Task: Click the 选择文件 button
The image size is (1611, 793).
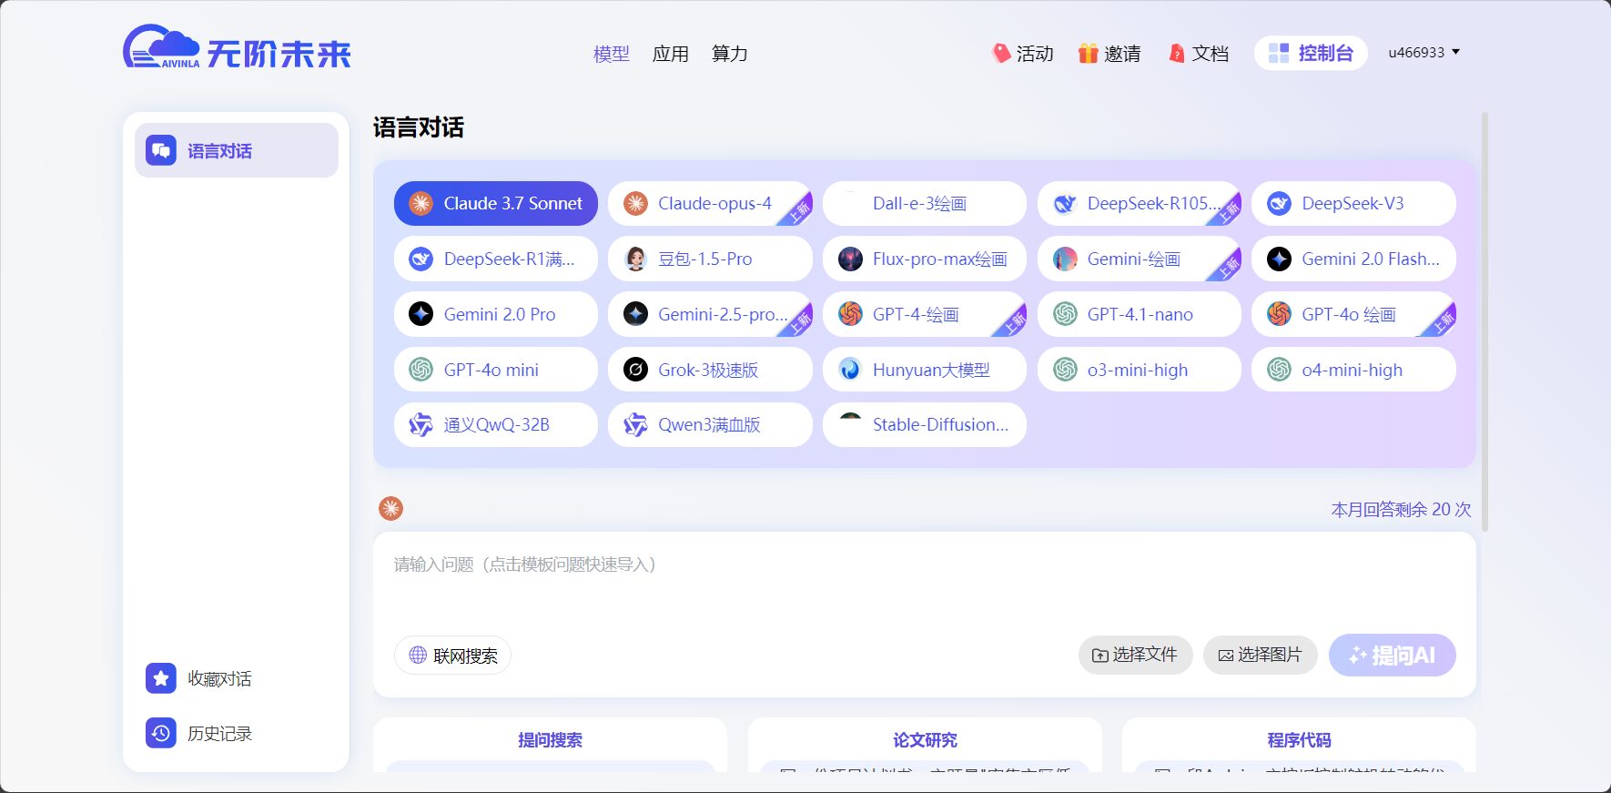Action: (1135, 656)
